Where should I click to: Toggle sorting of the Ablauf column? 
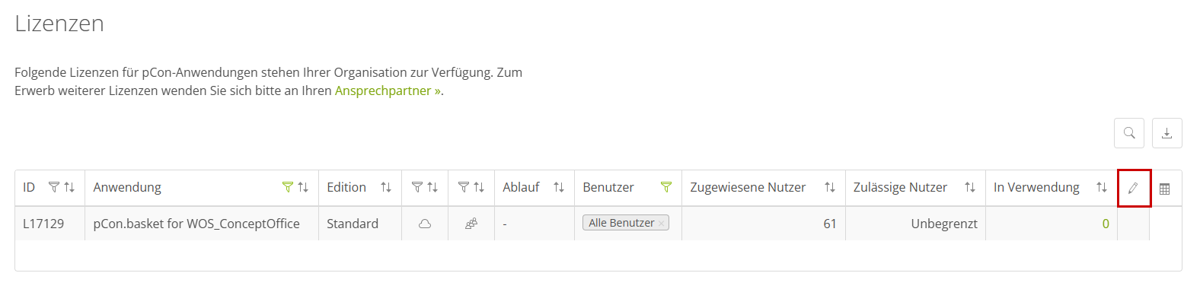tap(559, 187)
